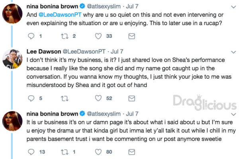The width and height of the screenshot is (239, 159).
Task: Reply to Lee Dawson's tweet
Action: 31,98
